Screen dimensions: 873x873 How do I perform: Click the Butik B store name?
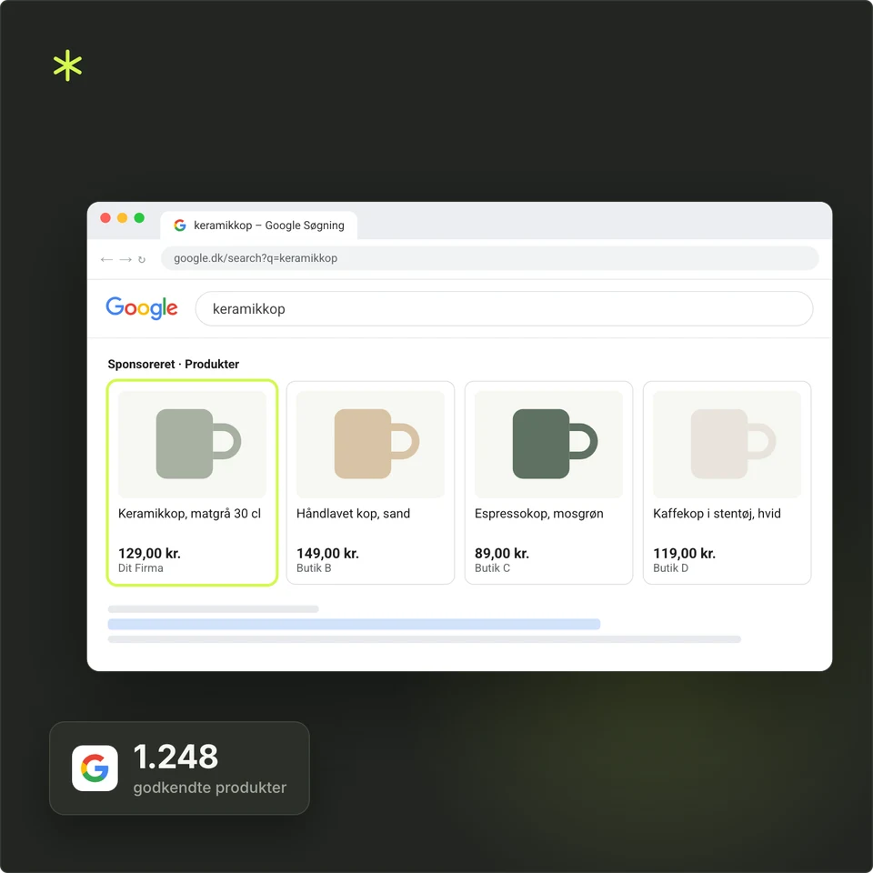(314, 567)
